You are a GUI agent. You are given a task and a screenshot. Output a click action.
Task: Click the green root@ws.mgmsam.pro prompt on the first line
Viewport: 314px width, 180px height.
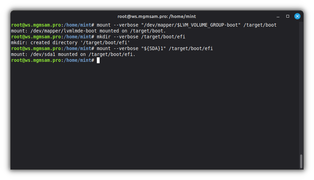tap(36, 25)
